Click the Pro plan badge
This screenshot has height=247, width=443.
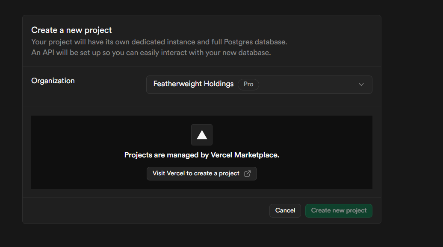(248, 84)
